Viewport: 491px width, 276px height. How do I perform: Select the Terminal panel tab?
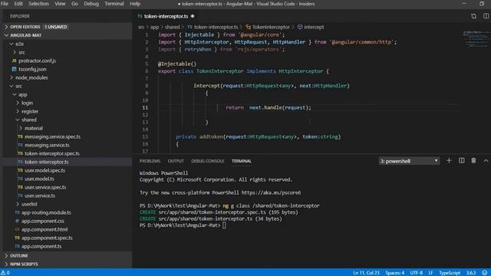242,161
